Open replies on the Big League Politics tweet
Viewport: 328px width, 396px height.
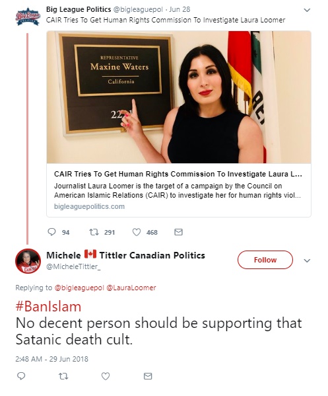pyautogui.click(x=51, y=232)
